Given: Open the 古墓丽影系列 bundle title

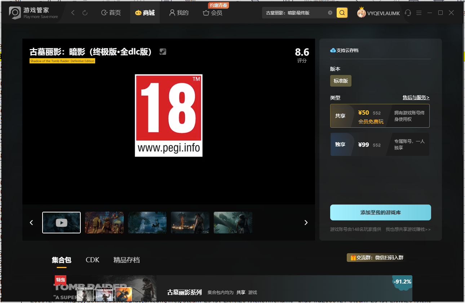Looking at the screenshot, I should coord(184,293).
